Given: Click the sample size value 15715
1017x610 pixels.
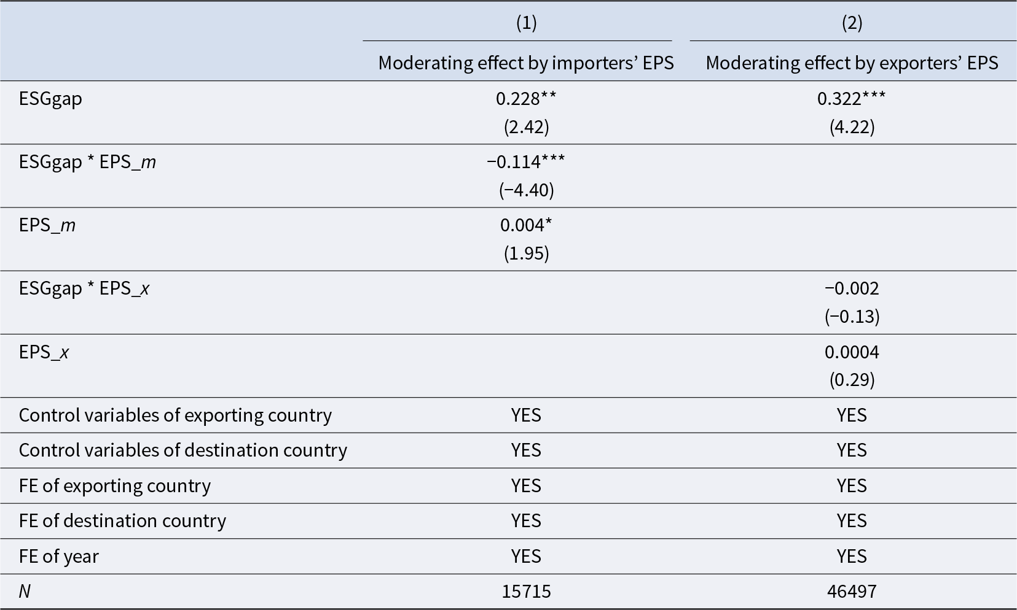Looking at the screenshot, I should [526, 592].
